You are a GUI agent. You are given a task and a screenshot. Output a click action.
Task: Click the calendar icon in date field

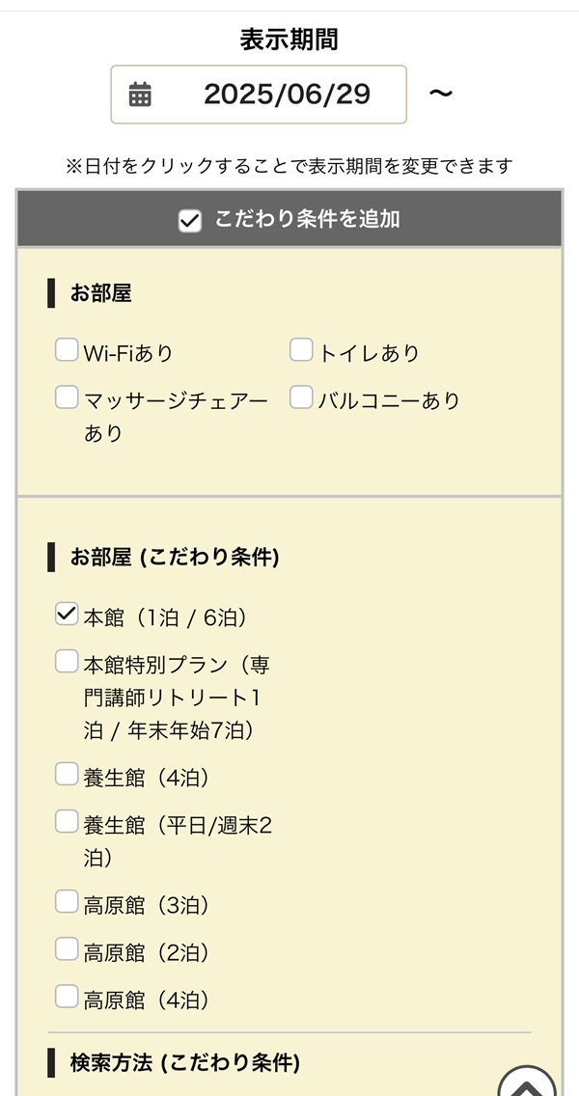[140, 95]
